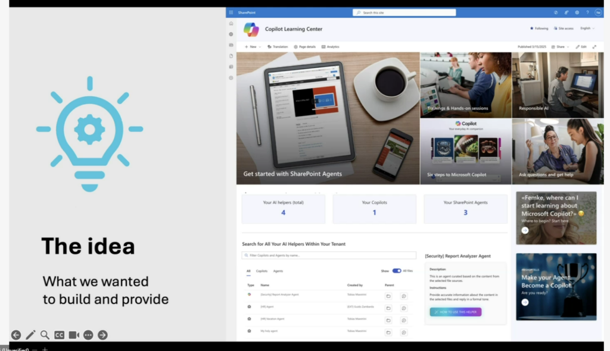Open chat for [Security] Report Analyzer Agent

pyautogui.click(x=404, y=296)
